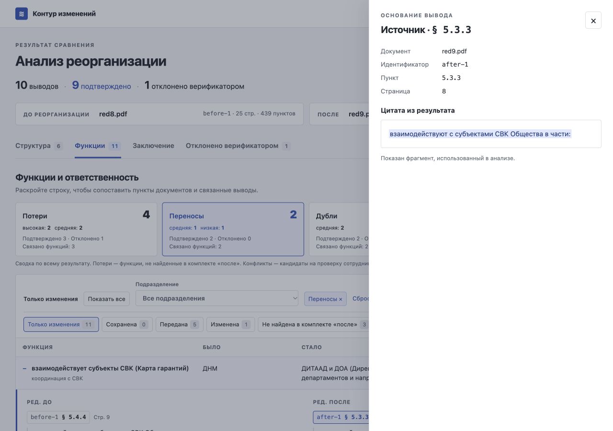Open the Структура tab
This screenshot has height=431, width=613.
click(x=39, y=146)
